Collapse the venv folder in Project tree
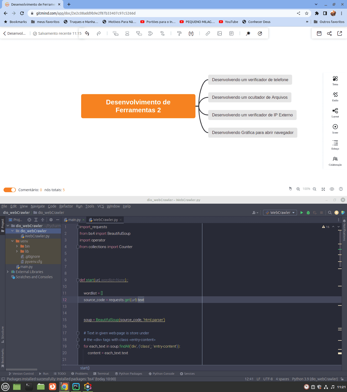Screen dimensions: 347x392 pyautogui.click(x=12, y=241)
